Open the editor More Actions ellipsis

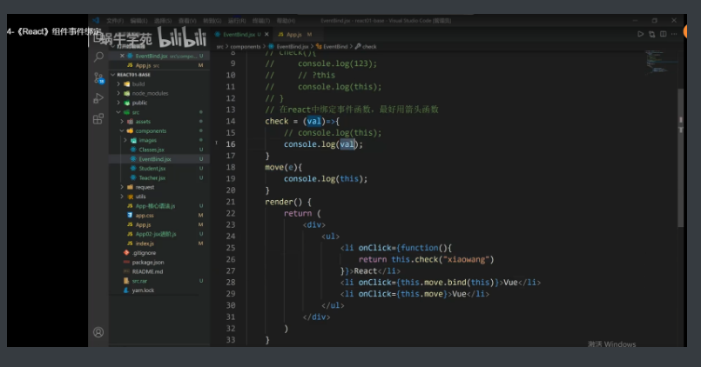pyautogui.click(x=674, y=35)
